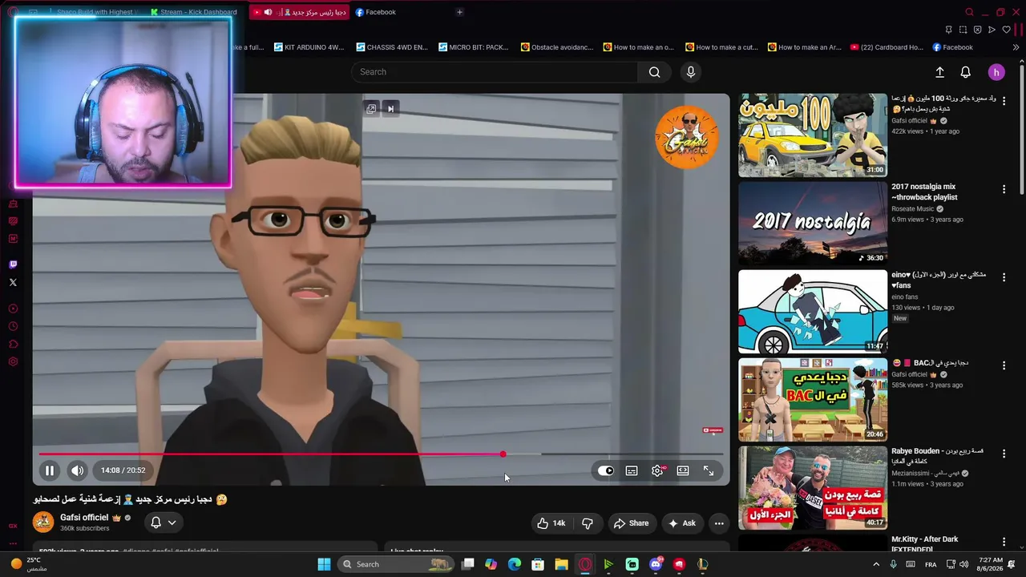The height and width of the screenshot is (577, 1026).
Task: Open the BAC classroom video thumbnail
Action: (813, 400)
